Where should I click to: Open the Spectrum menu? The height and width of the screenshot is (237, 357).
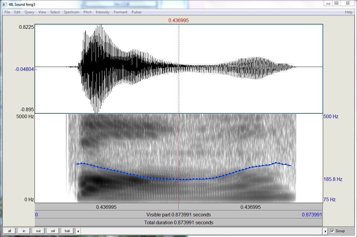click(71, 12)
